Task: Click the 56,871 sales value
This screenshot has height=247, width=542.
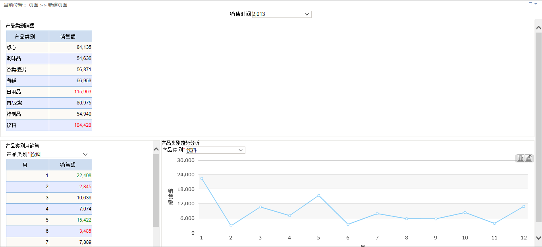Action: point(84,69)
